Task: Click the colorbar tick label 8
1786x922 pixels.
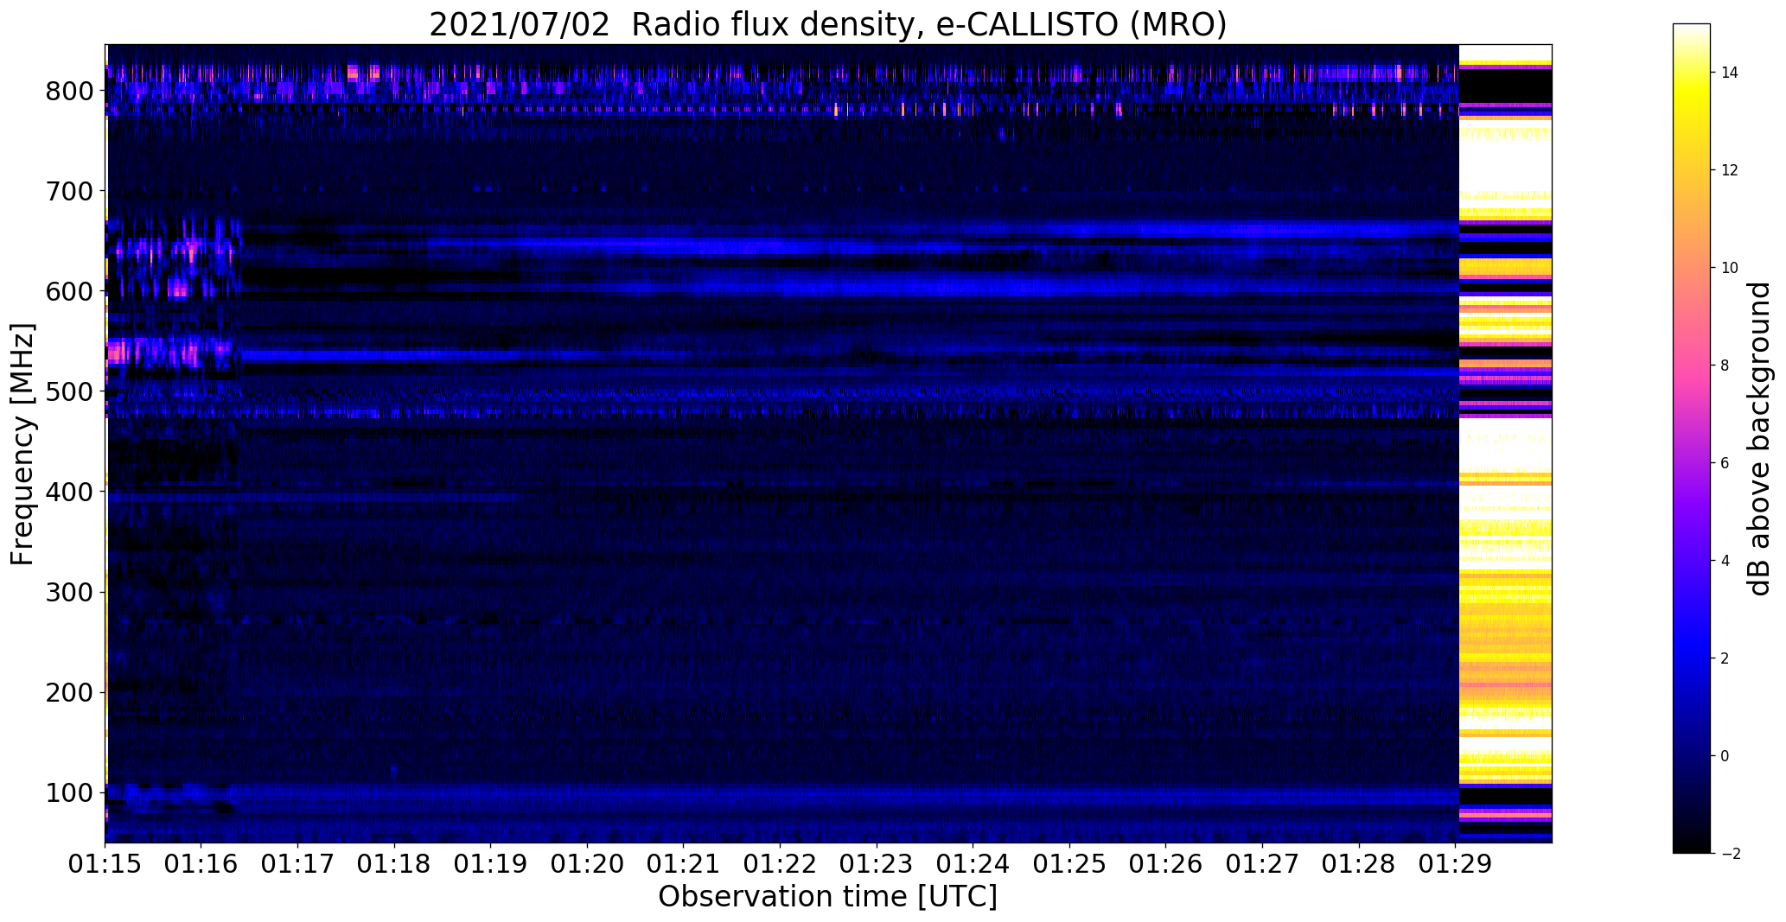Action: 1725,366
